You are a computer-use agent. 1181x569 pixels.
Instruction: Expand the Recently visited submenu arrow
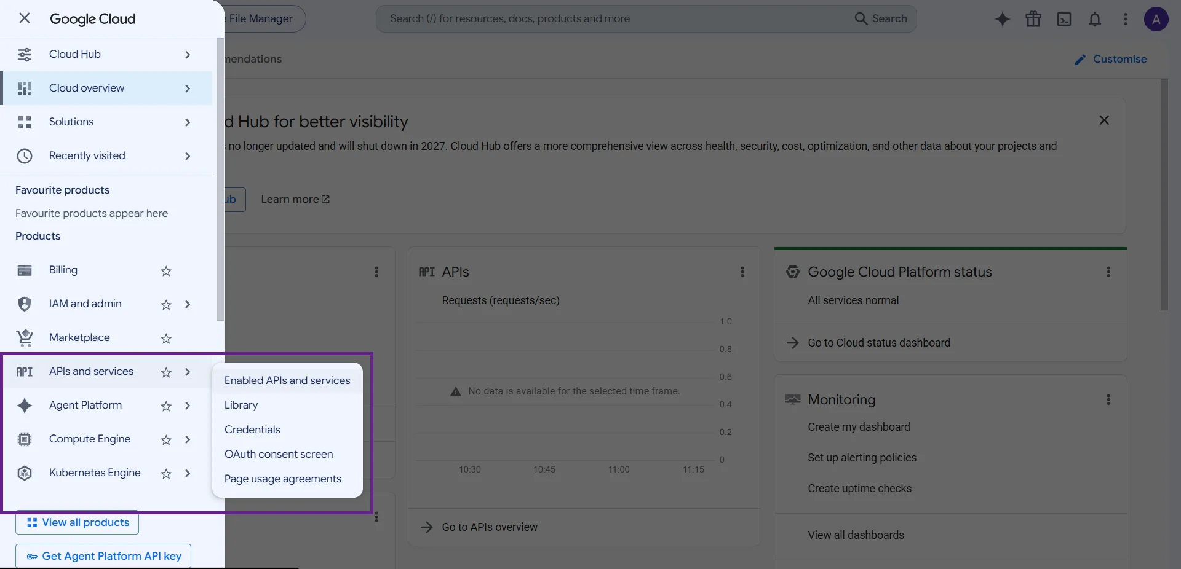click(188, 156)
